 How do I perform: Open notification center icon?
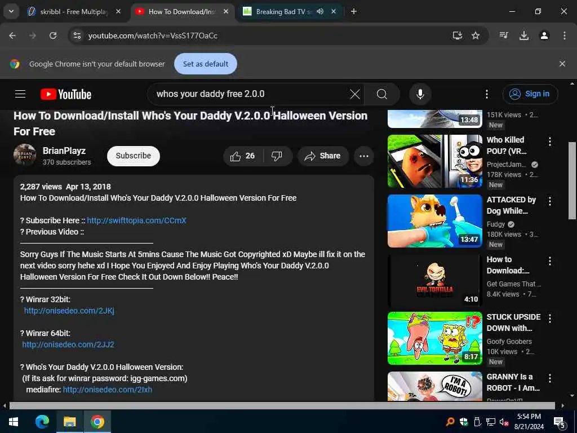point(560,422)
